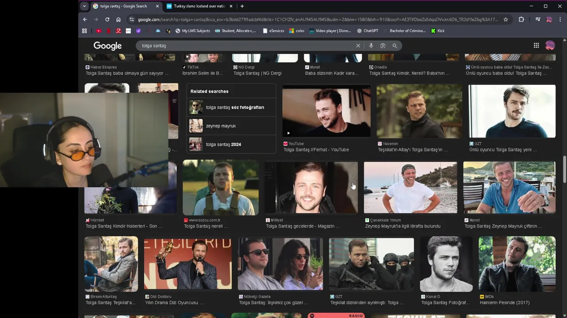Open Dizi Doktoru award image
This screenshot has height=318, width=567.
pos(188,264)
